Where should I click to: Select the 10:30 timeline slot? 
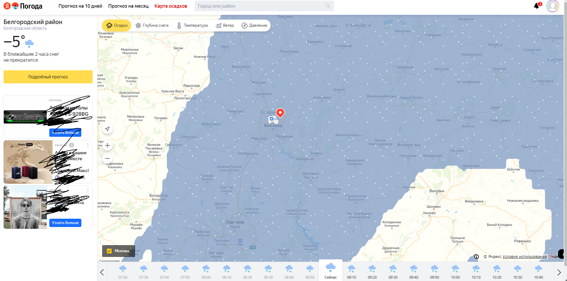click(518, 272)
